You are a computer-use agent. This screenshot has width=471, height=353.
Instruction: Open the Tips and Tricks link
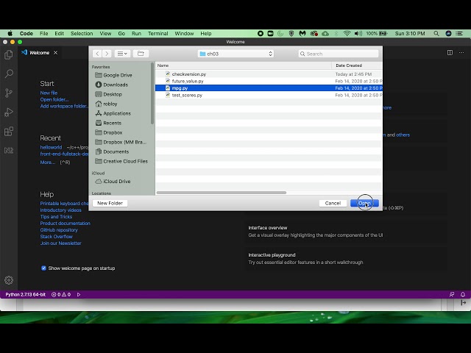(x=56, y=217)
